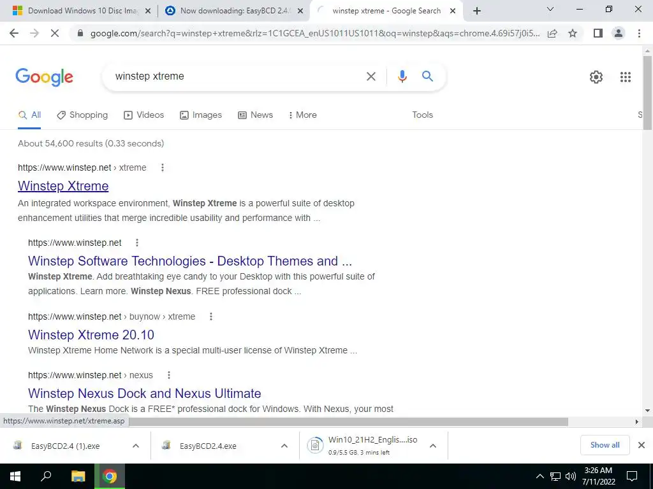Open the network tray icon
Screen dimensions: 653x489
click(x=555, y=476)
